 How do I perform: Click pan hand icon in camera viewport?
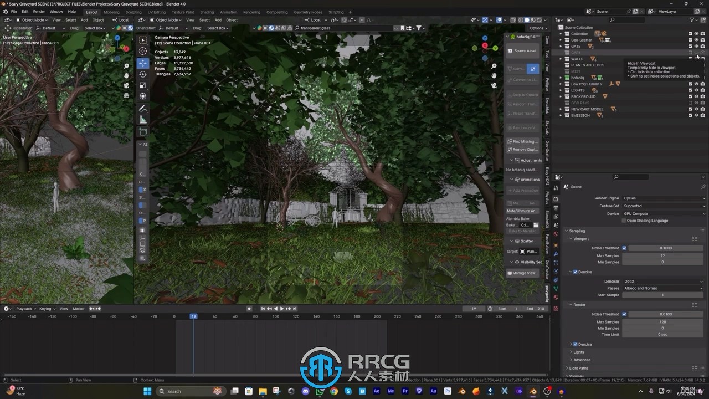[x=494, y=75]
